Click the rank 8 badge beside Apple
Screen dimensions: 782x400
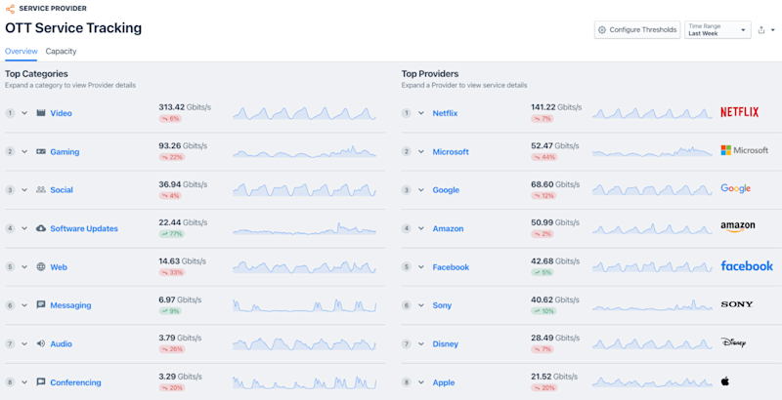click(x=407, y=382)
